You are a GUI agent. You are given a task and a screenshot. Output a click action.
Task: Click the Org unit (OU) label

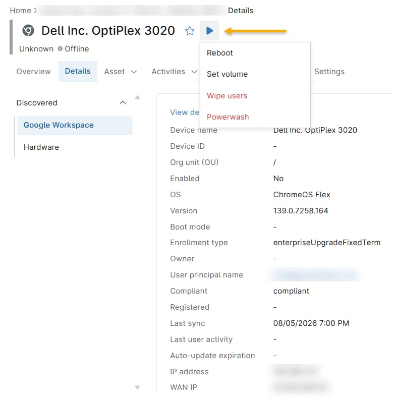tap(194, 162)
